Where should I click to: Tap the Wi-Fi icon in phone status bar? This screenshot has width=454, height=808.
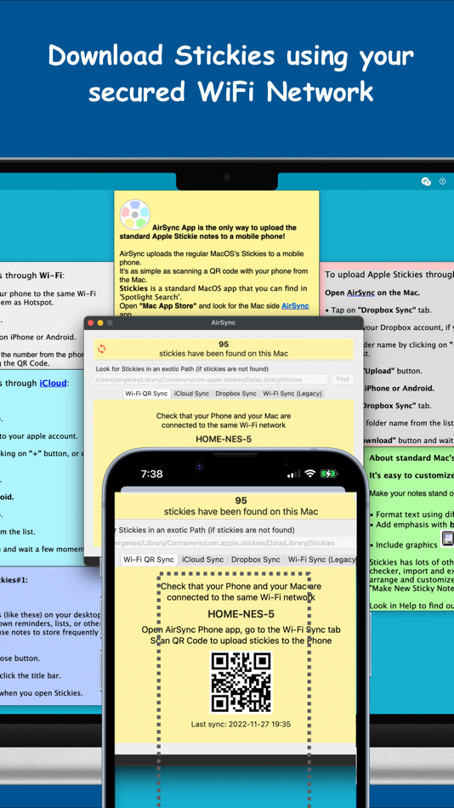click(x=309, y=474)
